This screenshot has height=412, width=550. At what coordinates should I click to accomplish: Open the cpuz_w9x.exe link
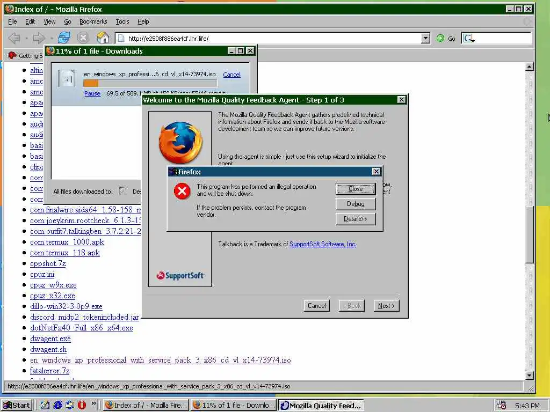(53, 285)
